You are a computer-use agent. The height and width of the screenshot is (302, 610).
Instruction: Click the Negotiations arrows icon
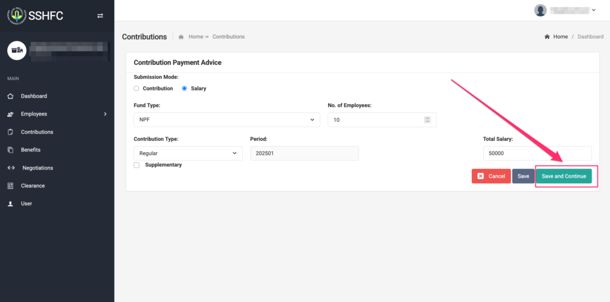tap(11, 168)
